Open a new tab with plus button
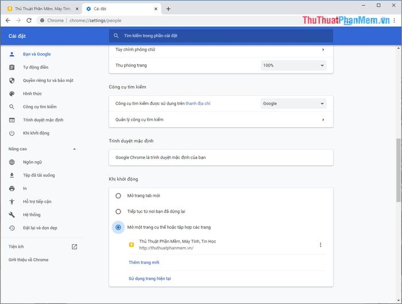The image size is (402, 304). pyautogui.click(x=168, y=9)
